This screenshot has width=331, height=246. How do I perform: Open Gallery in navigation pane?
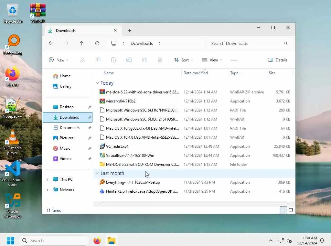tap(65, 86)
